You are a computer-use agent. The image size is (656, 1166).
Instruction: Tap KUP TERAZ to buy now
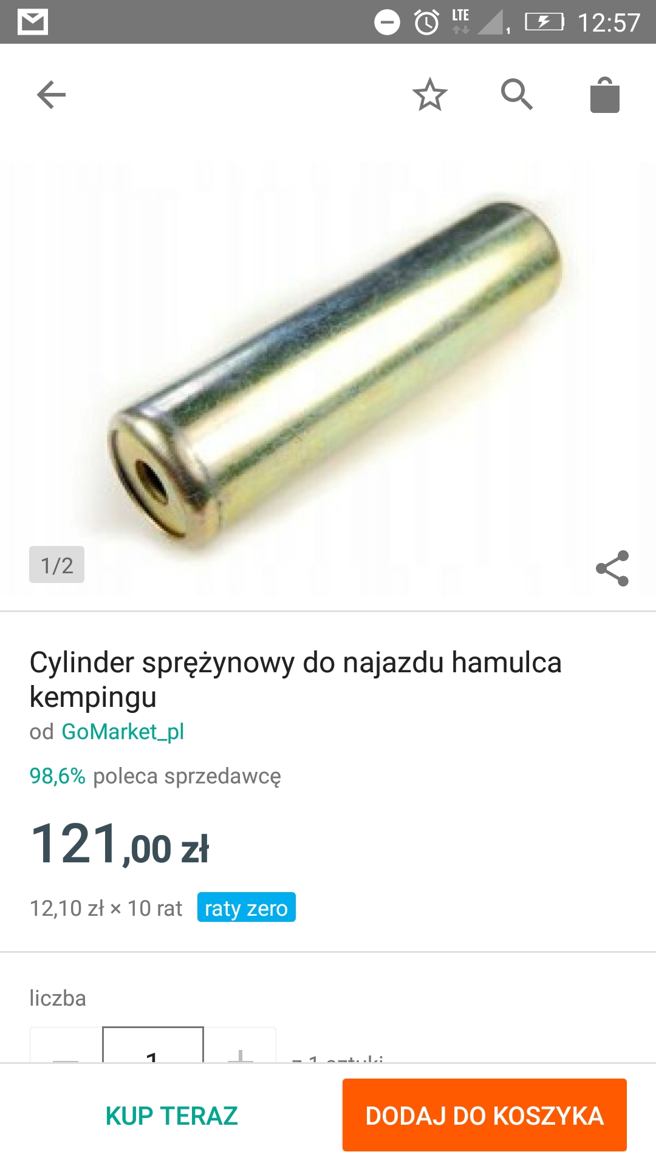point(171,1116)
